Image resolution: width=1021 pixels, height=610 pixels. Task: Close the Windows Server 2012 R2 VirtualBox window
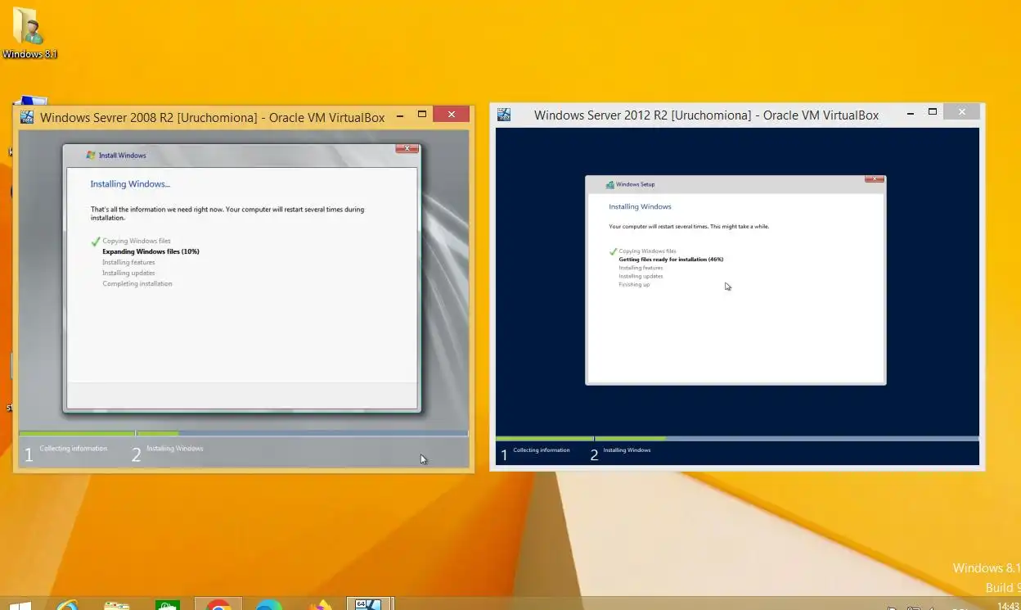962,112
